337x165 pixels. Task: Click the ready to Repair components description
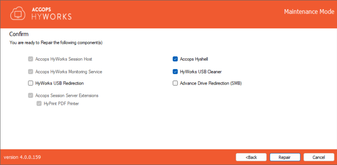pyautogui.click(x=56, y=43)
